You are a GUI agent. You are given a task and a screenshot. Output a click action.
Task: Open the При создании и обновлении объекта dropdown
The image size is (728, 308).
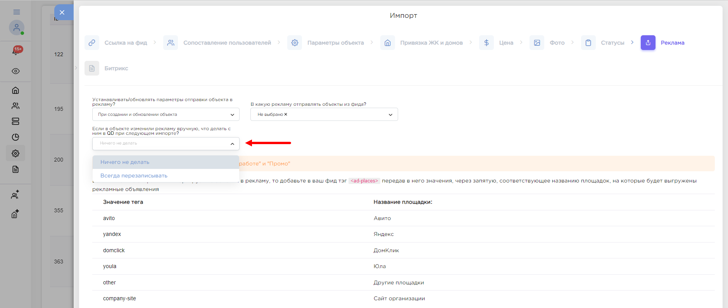pyautogui.click(x=166, y=115)
